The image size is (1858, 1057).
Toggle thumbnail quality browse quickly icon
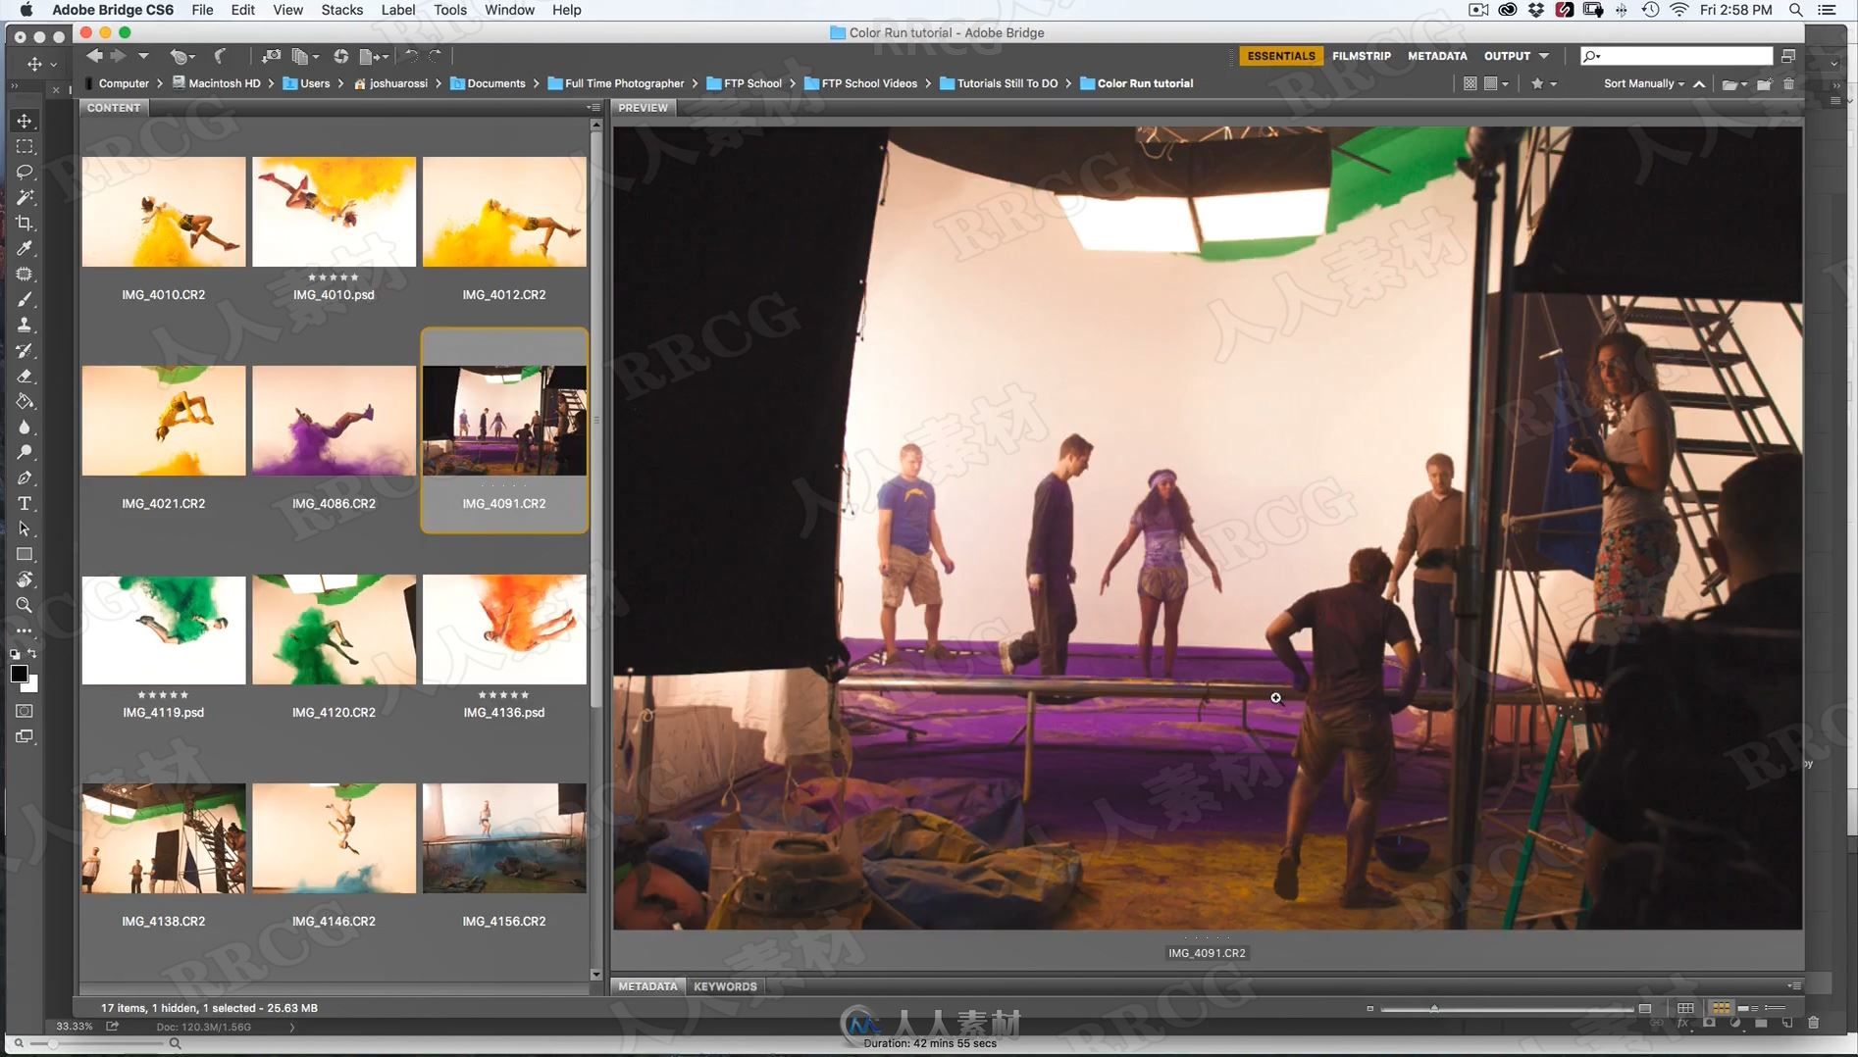pyautogui.click(x=1470, y=83)
